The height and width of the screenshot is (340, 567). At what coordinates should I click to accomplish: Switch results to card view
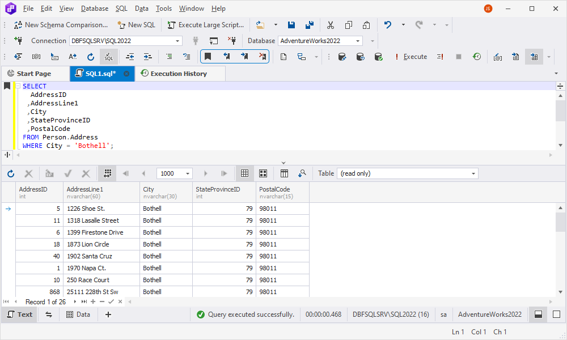click(x=263, y=174)
